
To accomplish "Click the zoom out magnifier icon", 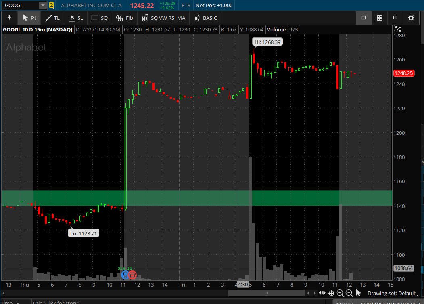I will [x=349, y=293].
